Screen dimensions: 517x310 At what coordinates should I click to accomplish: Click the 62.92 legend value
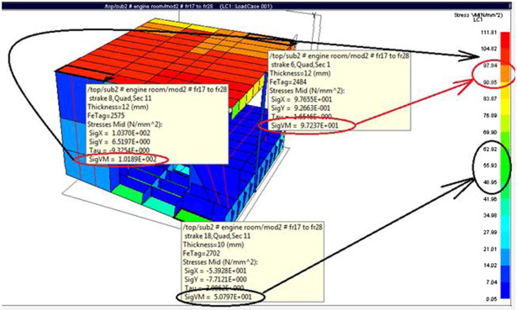pyautogui.click(x=490, y=149)
